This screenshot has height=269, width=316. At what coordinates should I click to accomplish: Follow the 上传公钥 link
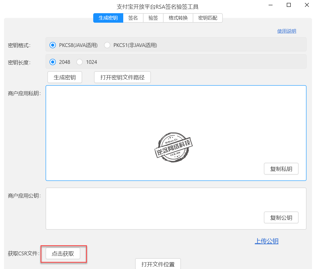point(266,241)
